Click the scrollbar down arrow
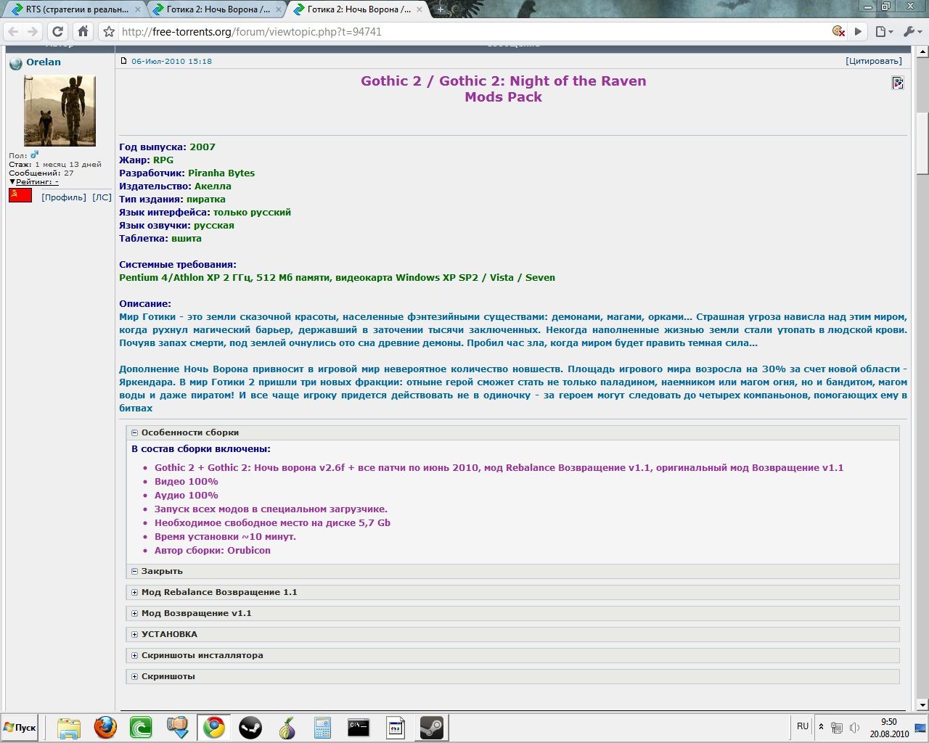Screen dimensions: 929x743 coord(922,705)
